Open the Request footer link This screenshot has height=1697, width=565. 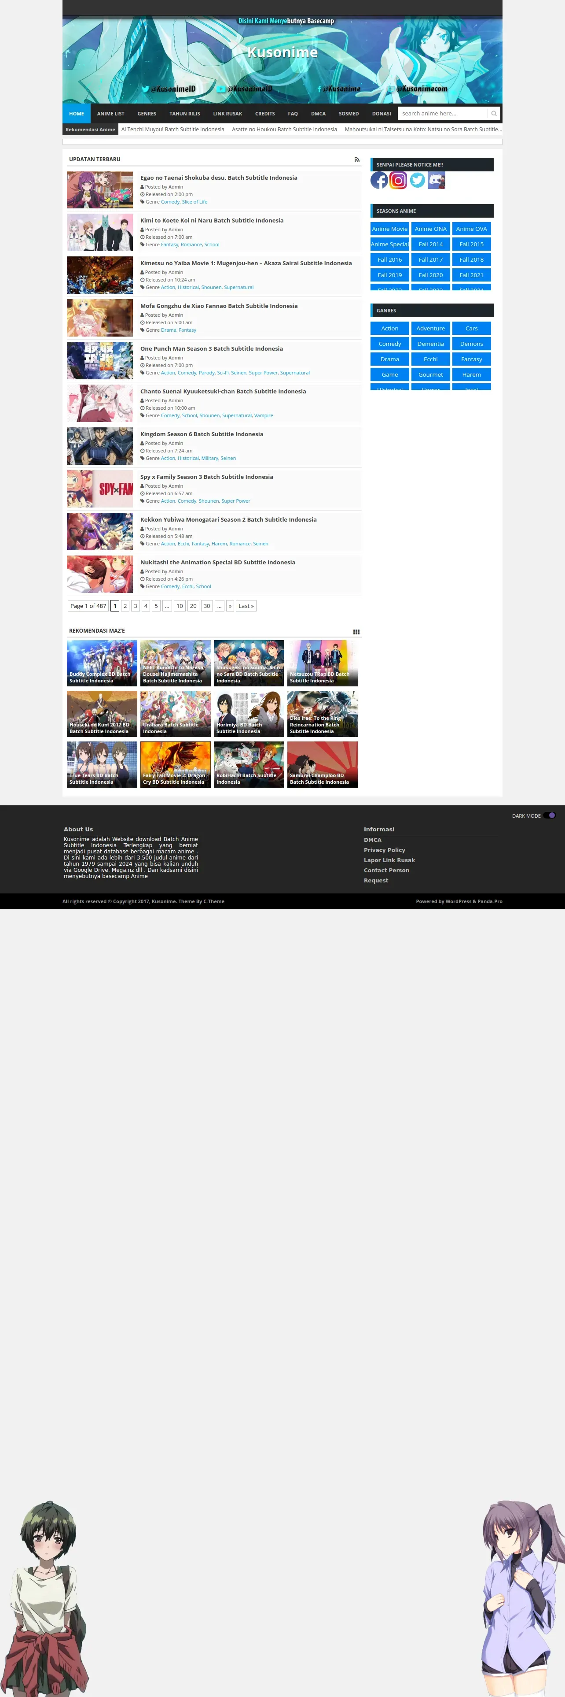click(376, 881)
